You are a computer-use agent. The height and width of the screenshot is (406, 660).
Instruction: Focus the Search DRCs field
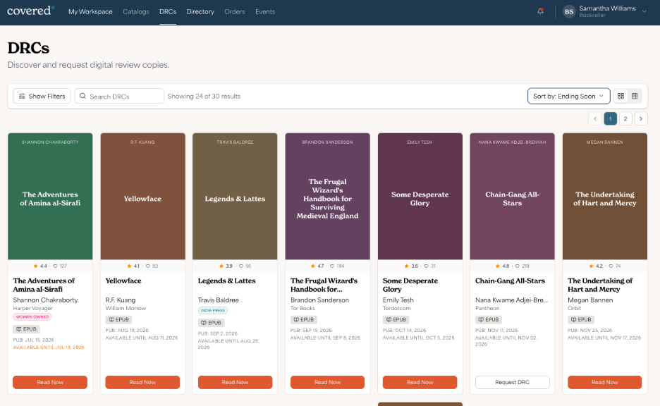119,96
